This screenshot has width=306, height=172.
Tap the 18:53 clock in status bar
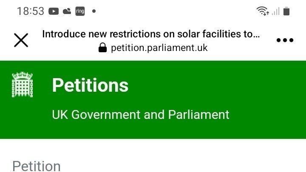click(30, 11)
